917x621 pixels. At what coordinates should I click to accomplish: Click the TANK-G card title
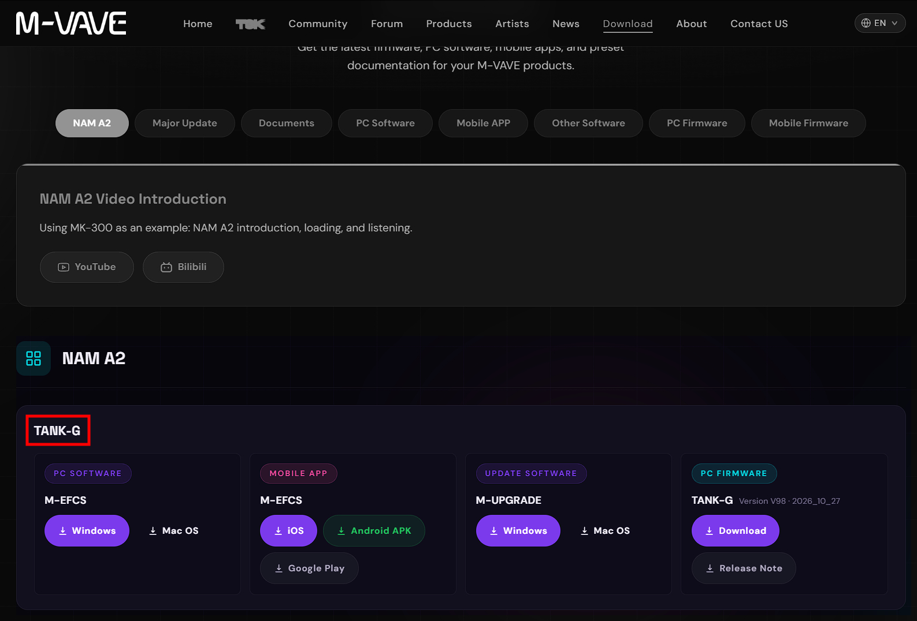click(x=57, y=431)
